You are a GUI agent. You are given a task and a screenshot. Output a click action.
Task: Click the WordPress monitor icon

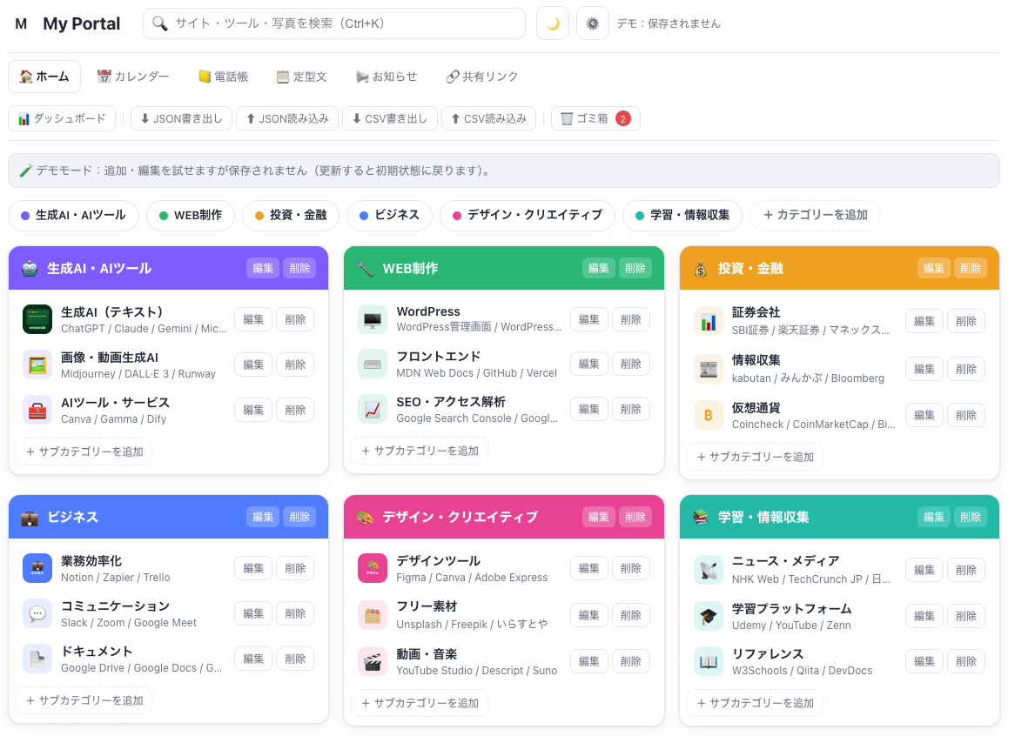(x=373, y=319)
